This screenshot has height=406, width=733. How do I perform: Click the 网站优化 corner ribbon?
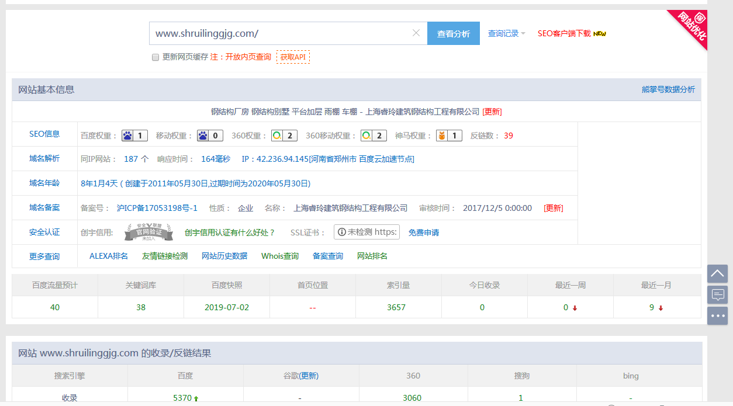pyautogui.click(x=691, y=26)
